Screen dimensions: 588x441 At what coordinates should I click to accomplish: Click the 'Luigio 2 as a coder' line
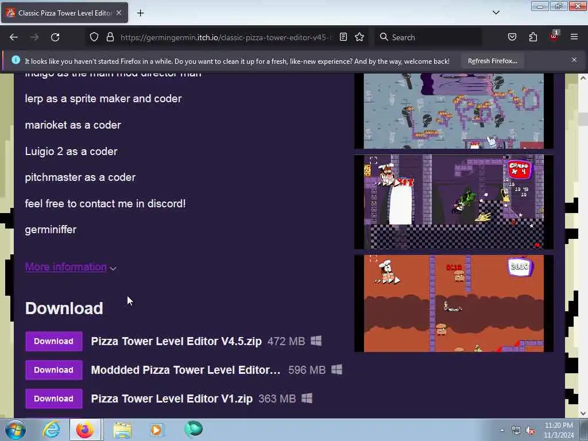[71, 152]
